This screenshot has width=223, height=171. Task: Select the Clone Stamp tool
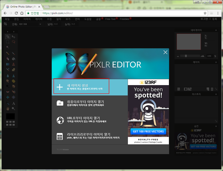14,64
